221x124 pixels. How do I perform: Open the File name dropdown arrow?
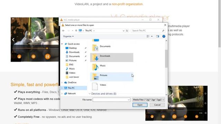(129, 100)
